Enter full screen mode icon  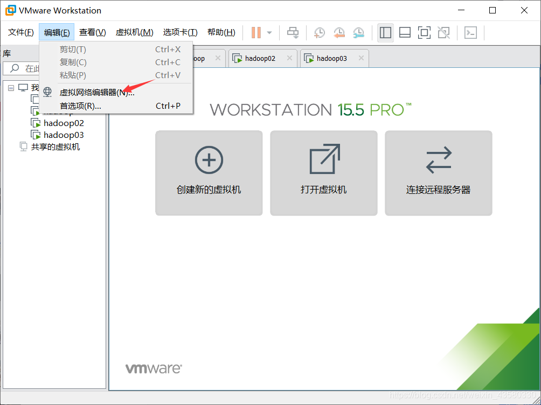(424, 33)
